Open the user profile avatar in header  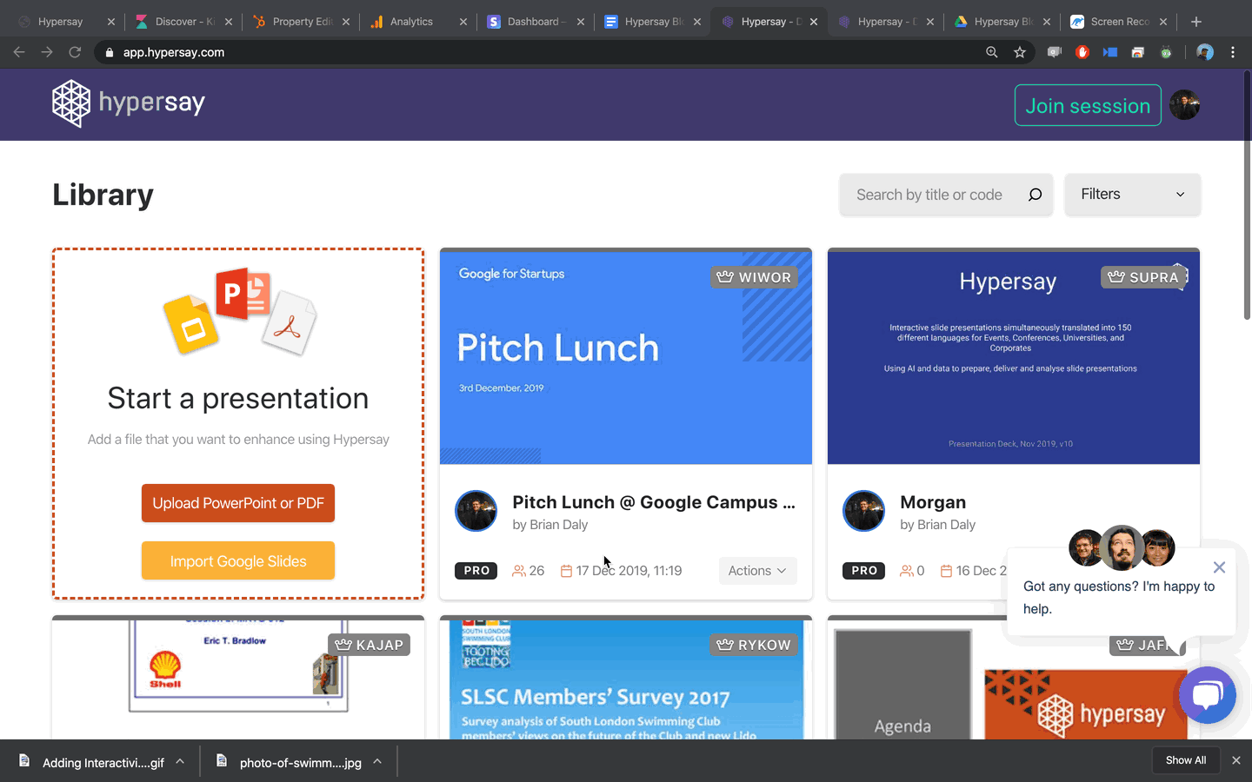coord(1184,105)
